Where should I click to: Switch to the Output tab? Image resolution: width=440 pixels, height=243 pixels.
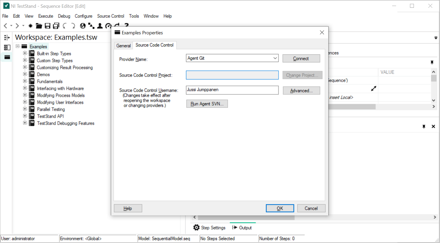click(242, 228)
